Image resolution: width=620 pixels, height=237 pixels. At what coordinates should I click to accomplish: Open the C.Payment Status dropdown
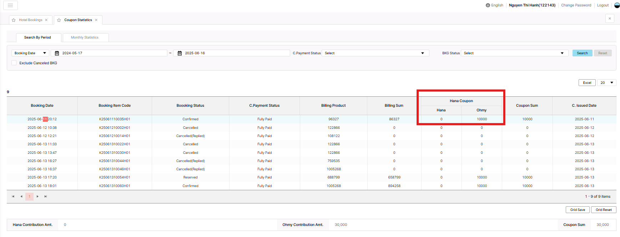(375, 53)
